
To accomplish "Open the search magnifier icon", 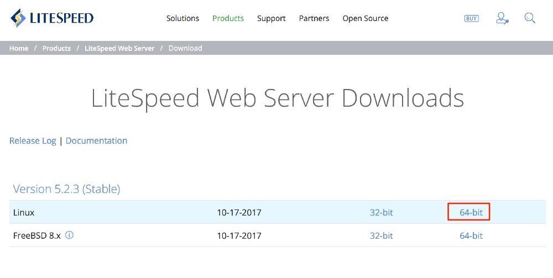I will 530,18.
